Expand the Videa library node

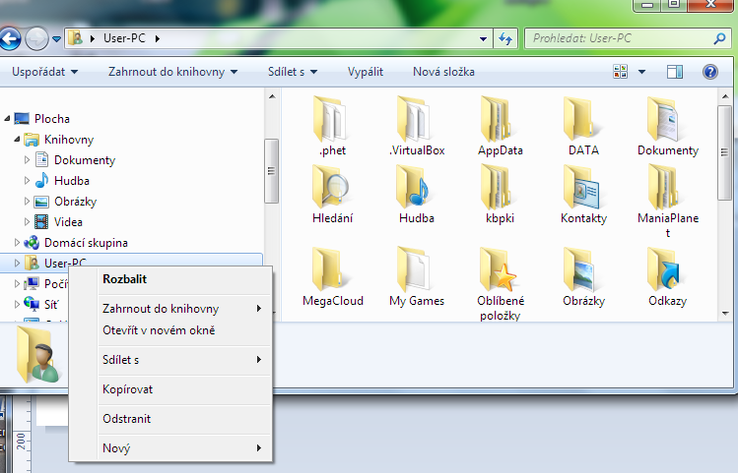pos(27,221)
